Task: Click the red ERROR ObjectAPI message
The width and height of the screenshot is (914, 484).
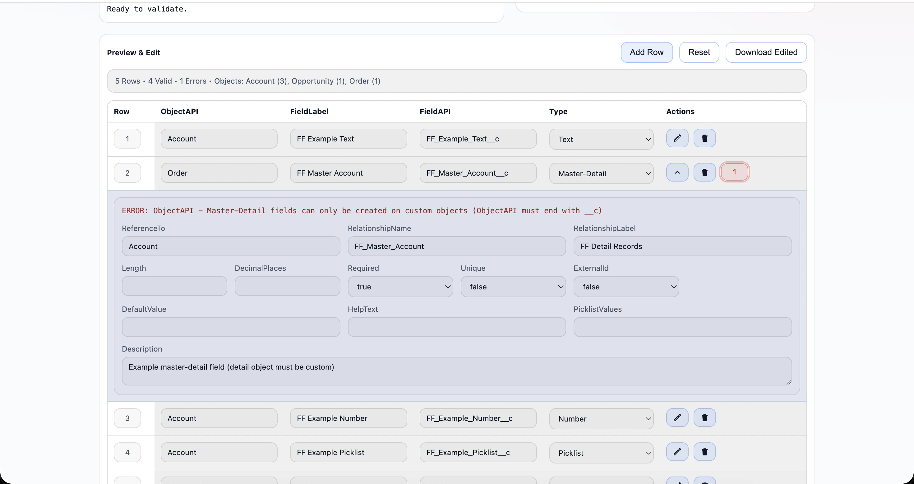Action: (x=362, y=210)
